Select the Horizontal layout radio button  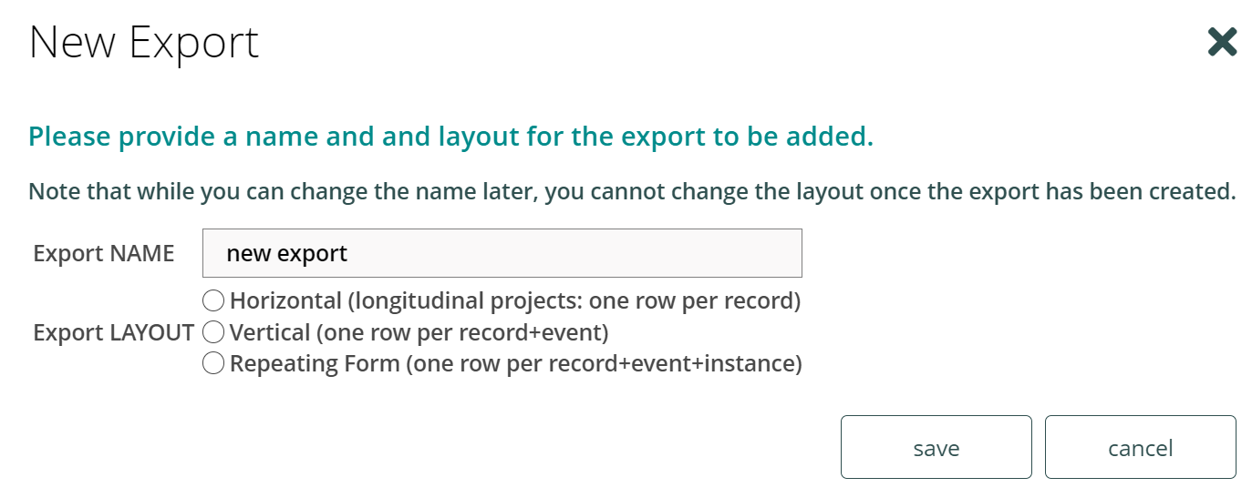click(213, 300)
